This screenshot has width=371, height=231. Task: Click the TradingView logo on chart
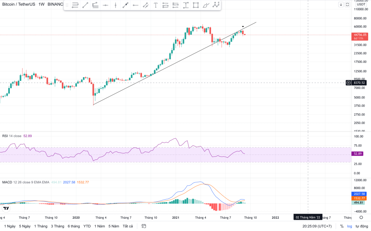point(6,208)
